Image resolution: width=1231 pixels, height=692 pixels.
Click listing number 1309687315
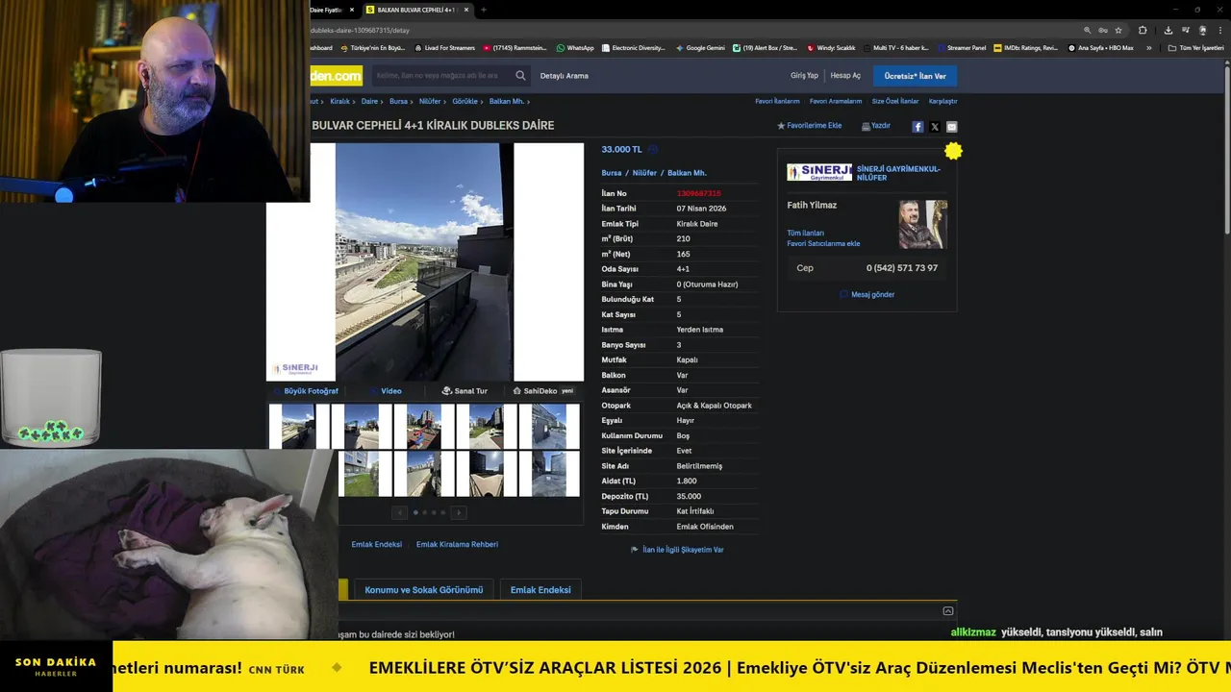[698, 193]
